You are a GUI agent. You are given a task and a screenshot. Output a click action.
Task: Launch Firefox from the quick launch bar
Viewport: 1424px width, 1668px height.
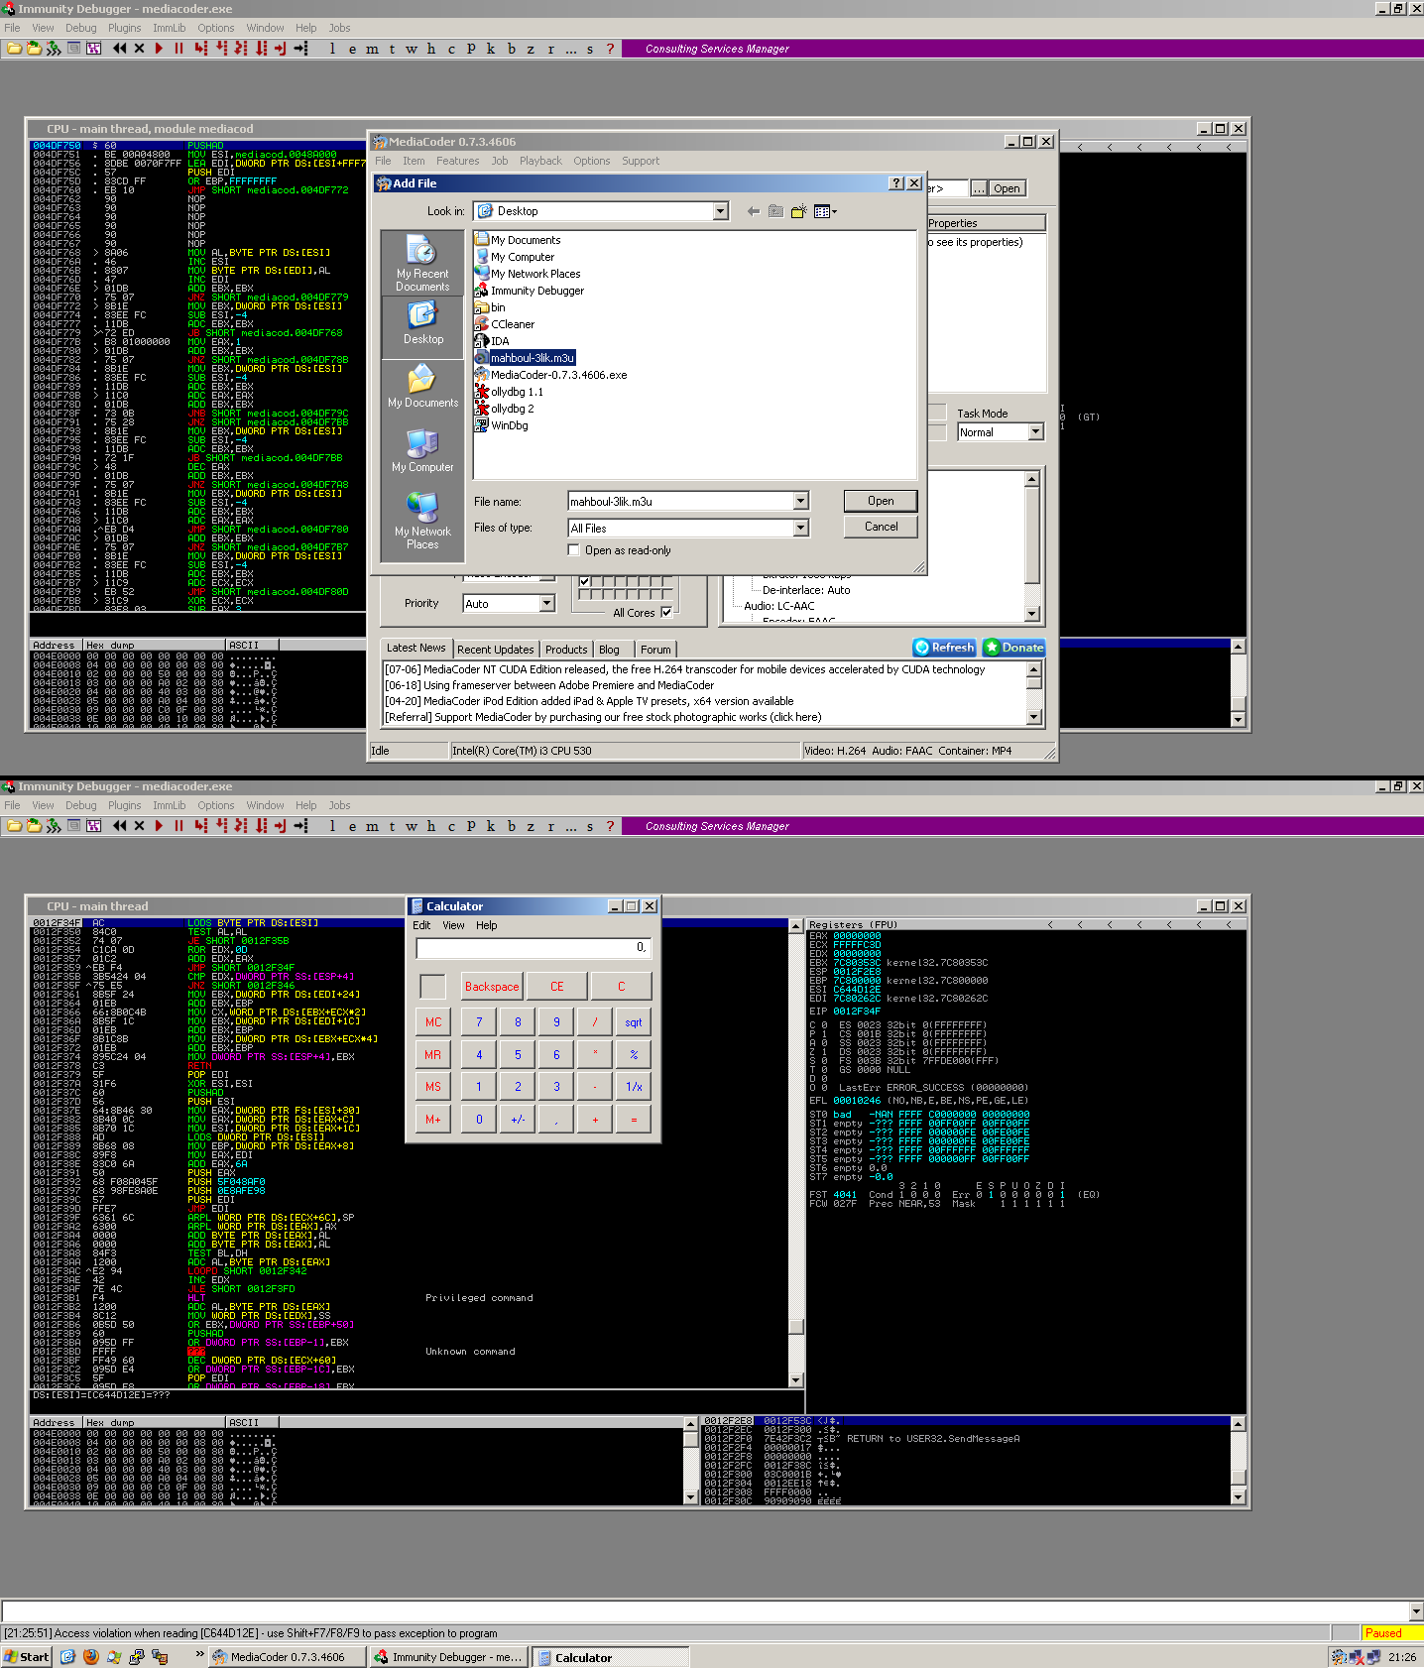(x=91, y=1656)
